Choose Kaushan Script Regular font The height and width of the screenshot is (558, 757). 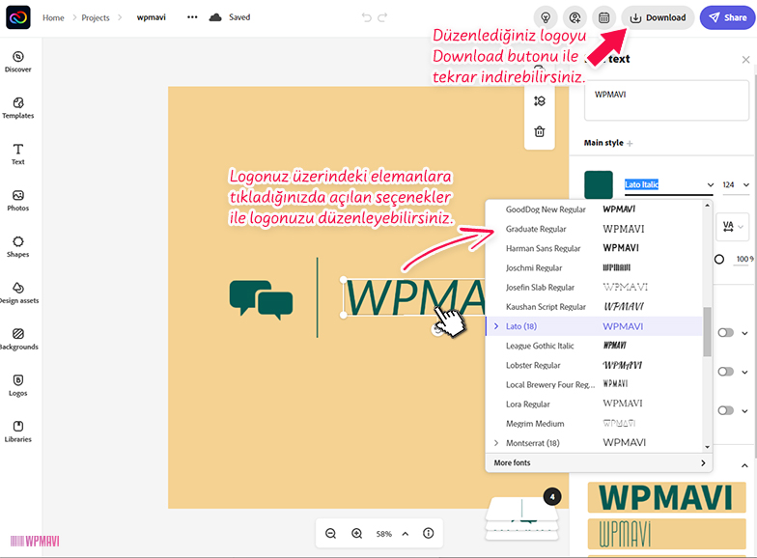coord(594,307)
